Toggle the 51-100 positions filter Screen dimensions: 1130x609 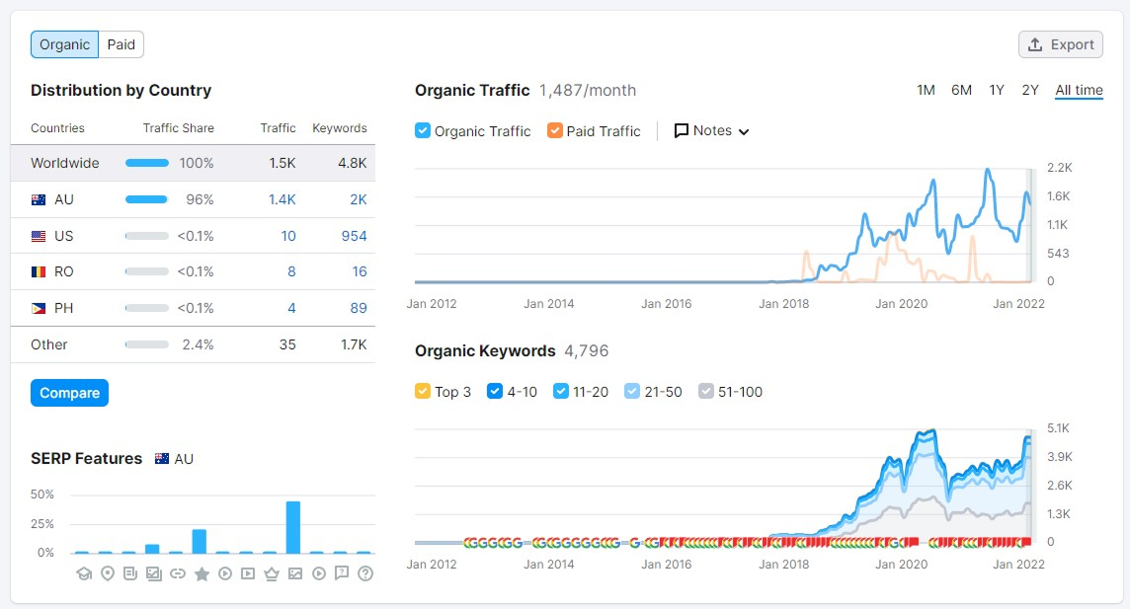706,391
